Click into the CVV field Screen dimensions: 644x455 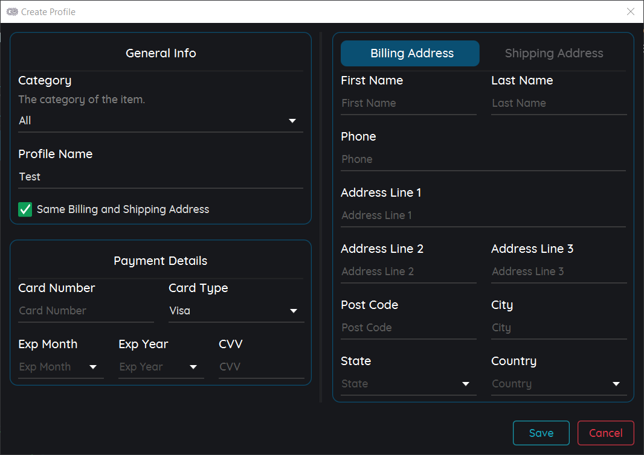click(x=261, y=366)
